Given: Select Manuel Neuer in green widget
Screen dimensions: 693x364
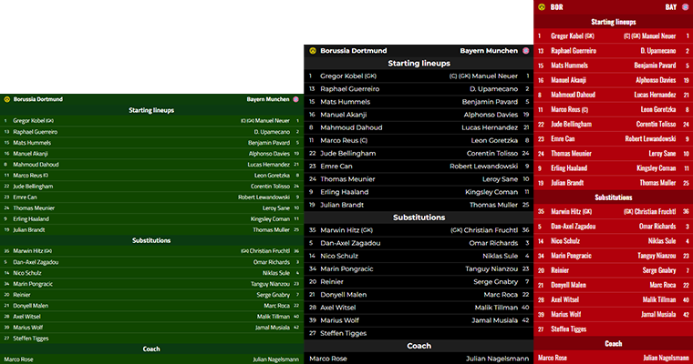Looking at the screenshot, I should (x=273, y=120).
